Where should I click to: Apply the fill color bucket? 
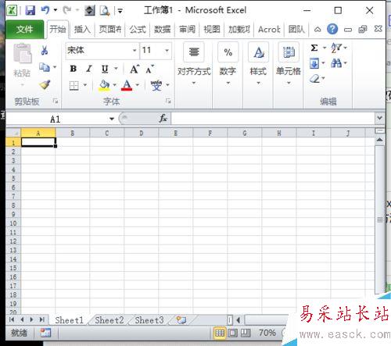[x=104, y=85]
